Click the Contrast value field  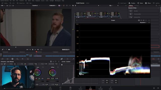point(35,64)
